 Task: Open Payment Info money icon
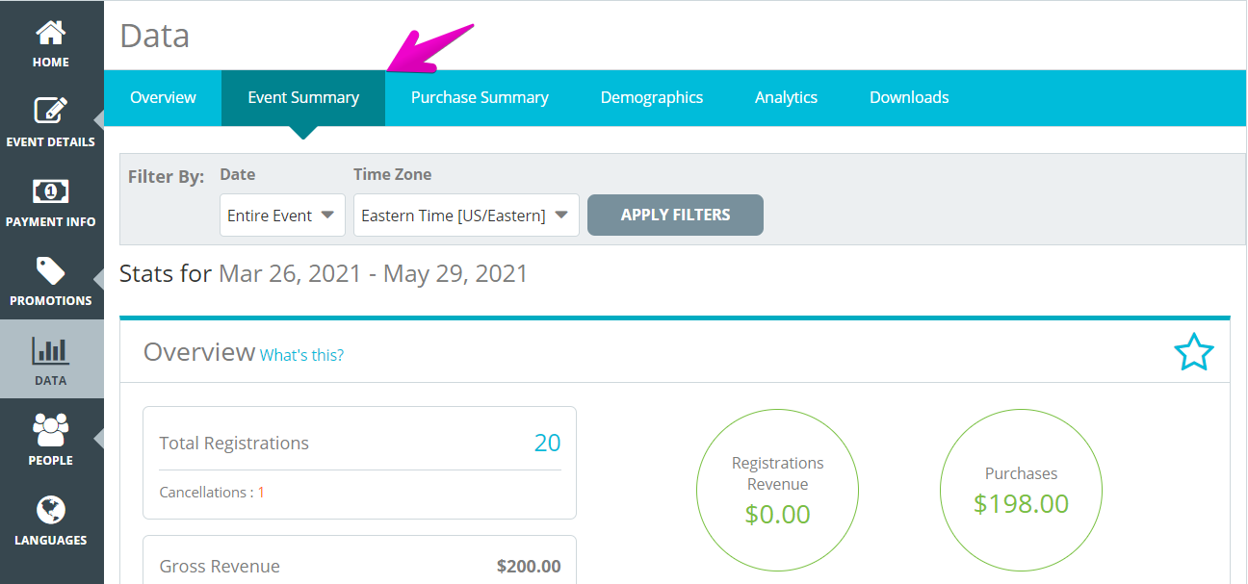[x=50, y=191]
